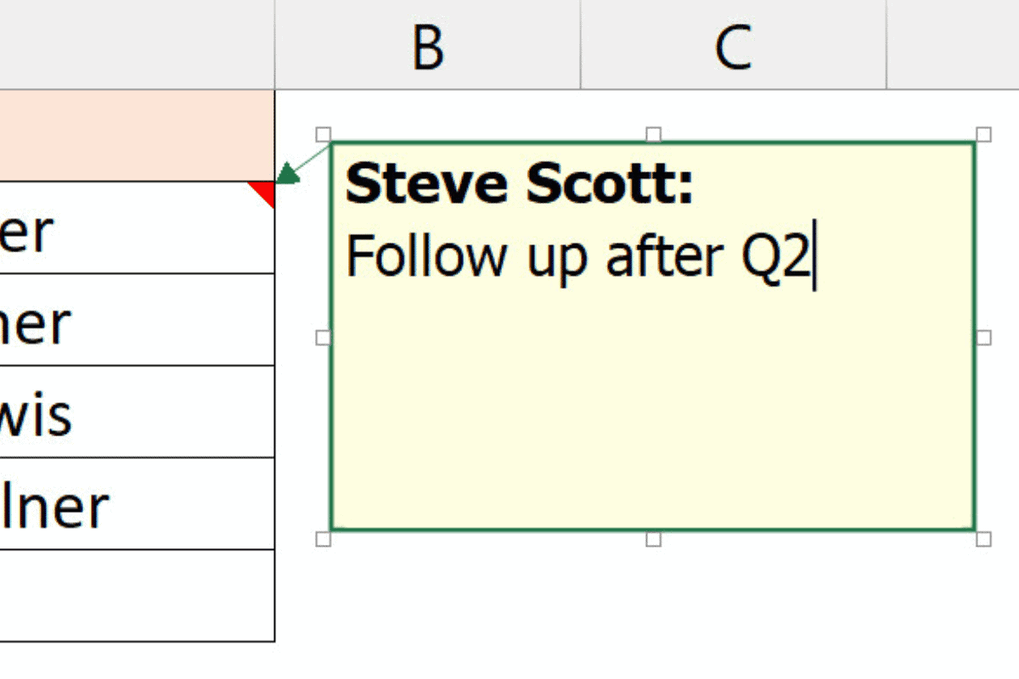Click the bottom-left resize handle of comment
The image size is (1019, 679).
(323, 539)
